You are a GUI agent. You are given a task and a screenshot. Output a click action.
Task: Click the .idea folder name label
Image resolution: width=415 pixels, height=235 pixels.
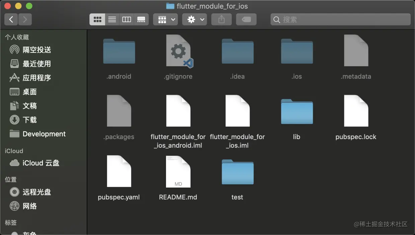coord(237,76)
